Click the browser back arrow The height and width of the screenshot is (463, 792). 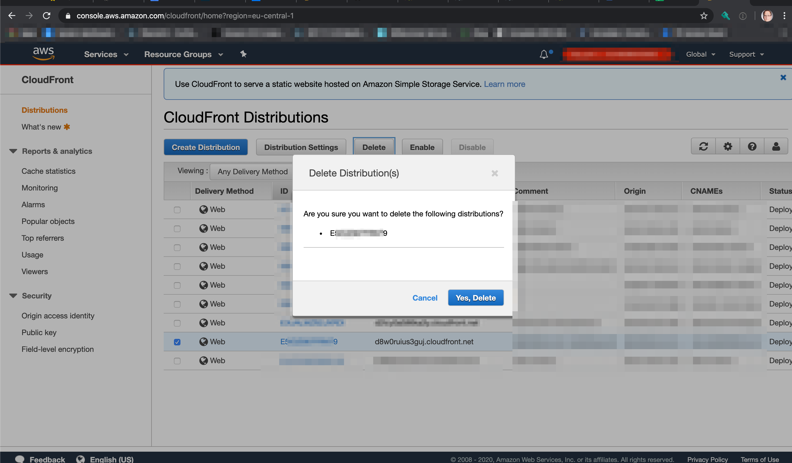point(12,15)
